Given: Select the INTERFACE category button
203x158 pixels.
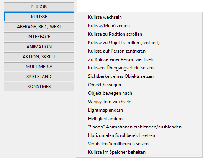Looking at the screenshot, I should click(x=39, y=37).
